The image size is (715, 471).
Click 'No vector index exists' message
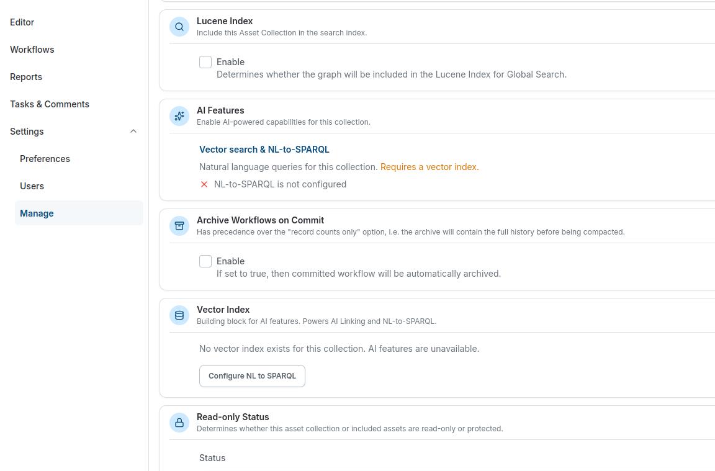click(340, 349)
